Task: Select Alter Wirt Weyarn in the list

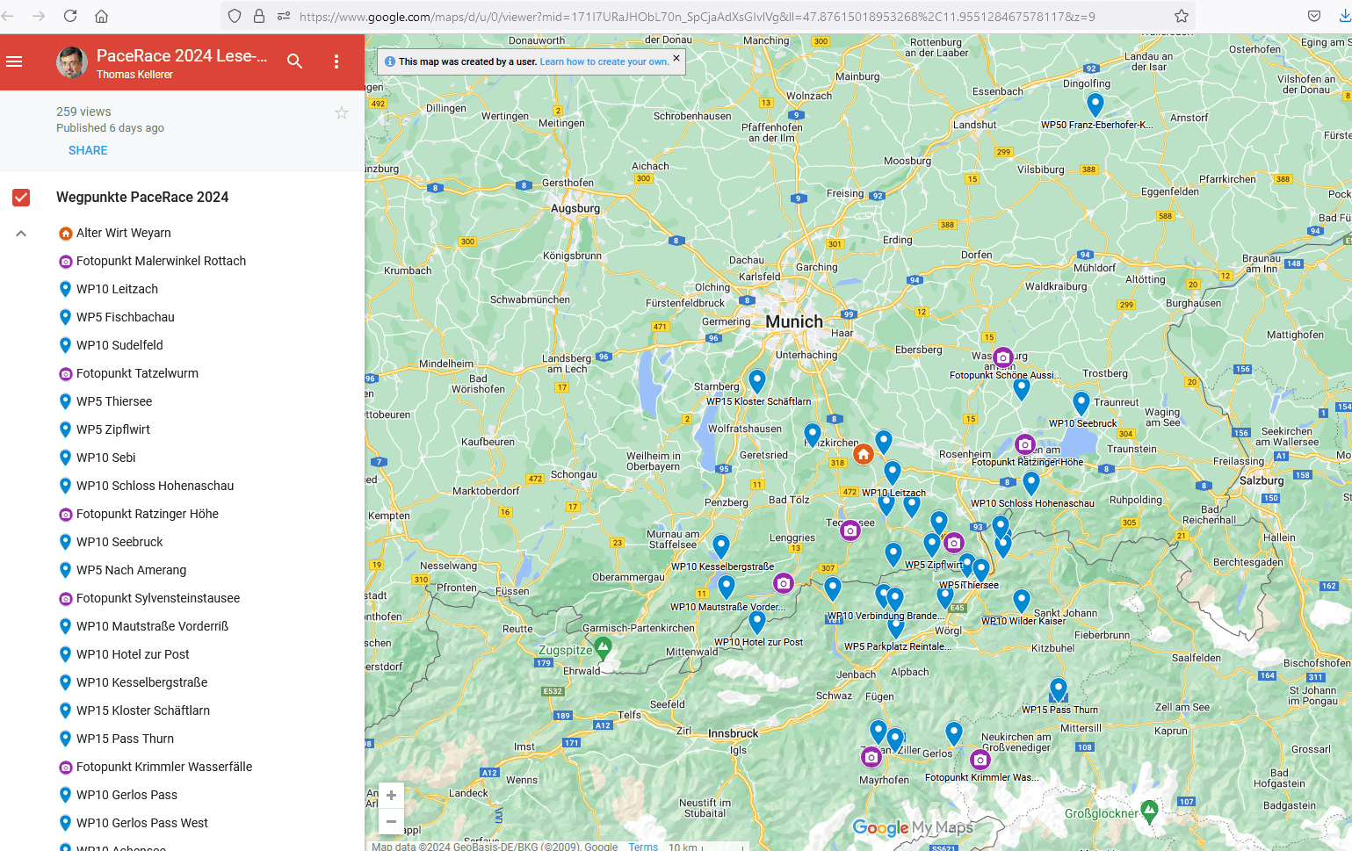Action: point(123,233)
